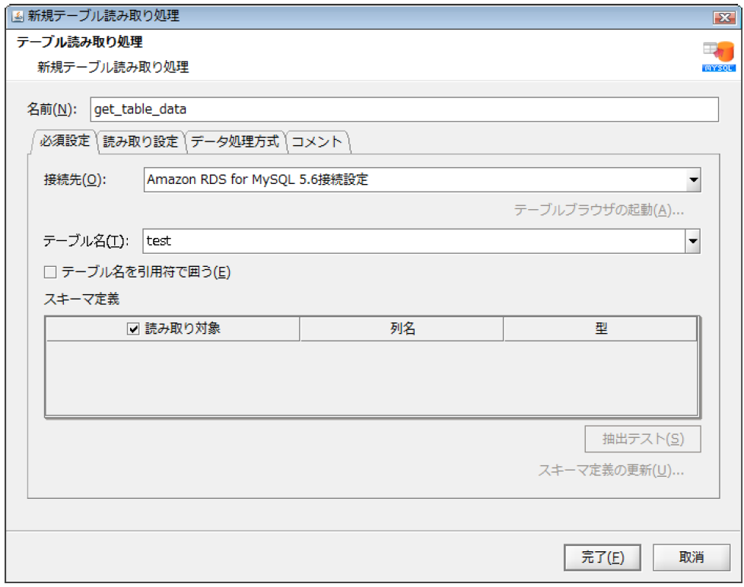Click the 列名 column header
This screenshot has width=744, height=587.
click(x=403, y=328)
